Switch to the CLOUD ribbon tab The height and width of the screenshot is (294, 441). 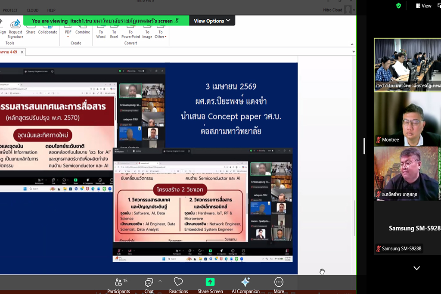pos(32,10)
